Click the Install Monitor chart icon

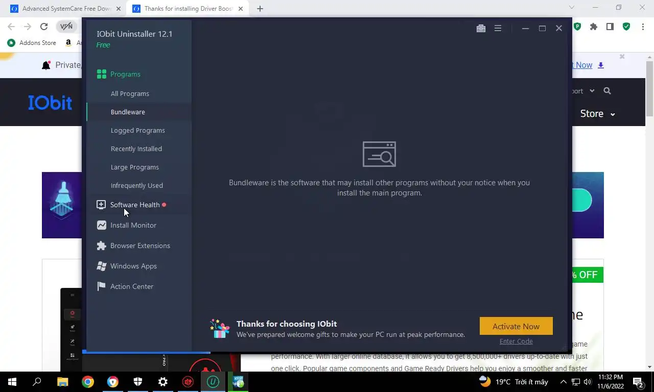point(101,225)
